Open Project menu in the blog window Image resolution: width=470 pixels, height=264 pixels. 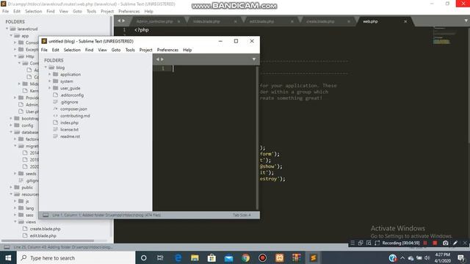coord(145,50)
